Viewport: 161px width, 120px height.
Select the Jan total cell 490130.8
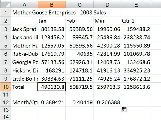point(51,87)
